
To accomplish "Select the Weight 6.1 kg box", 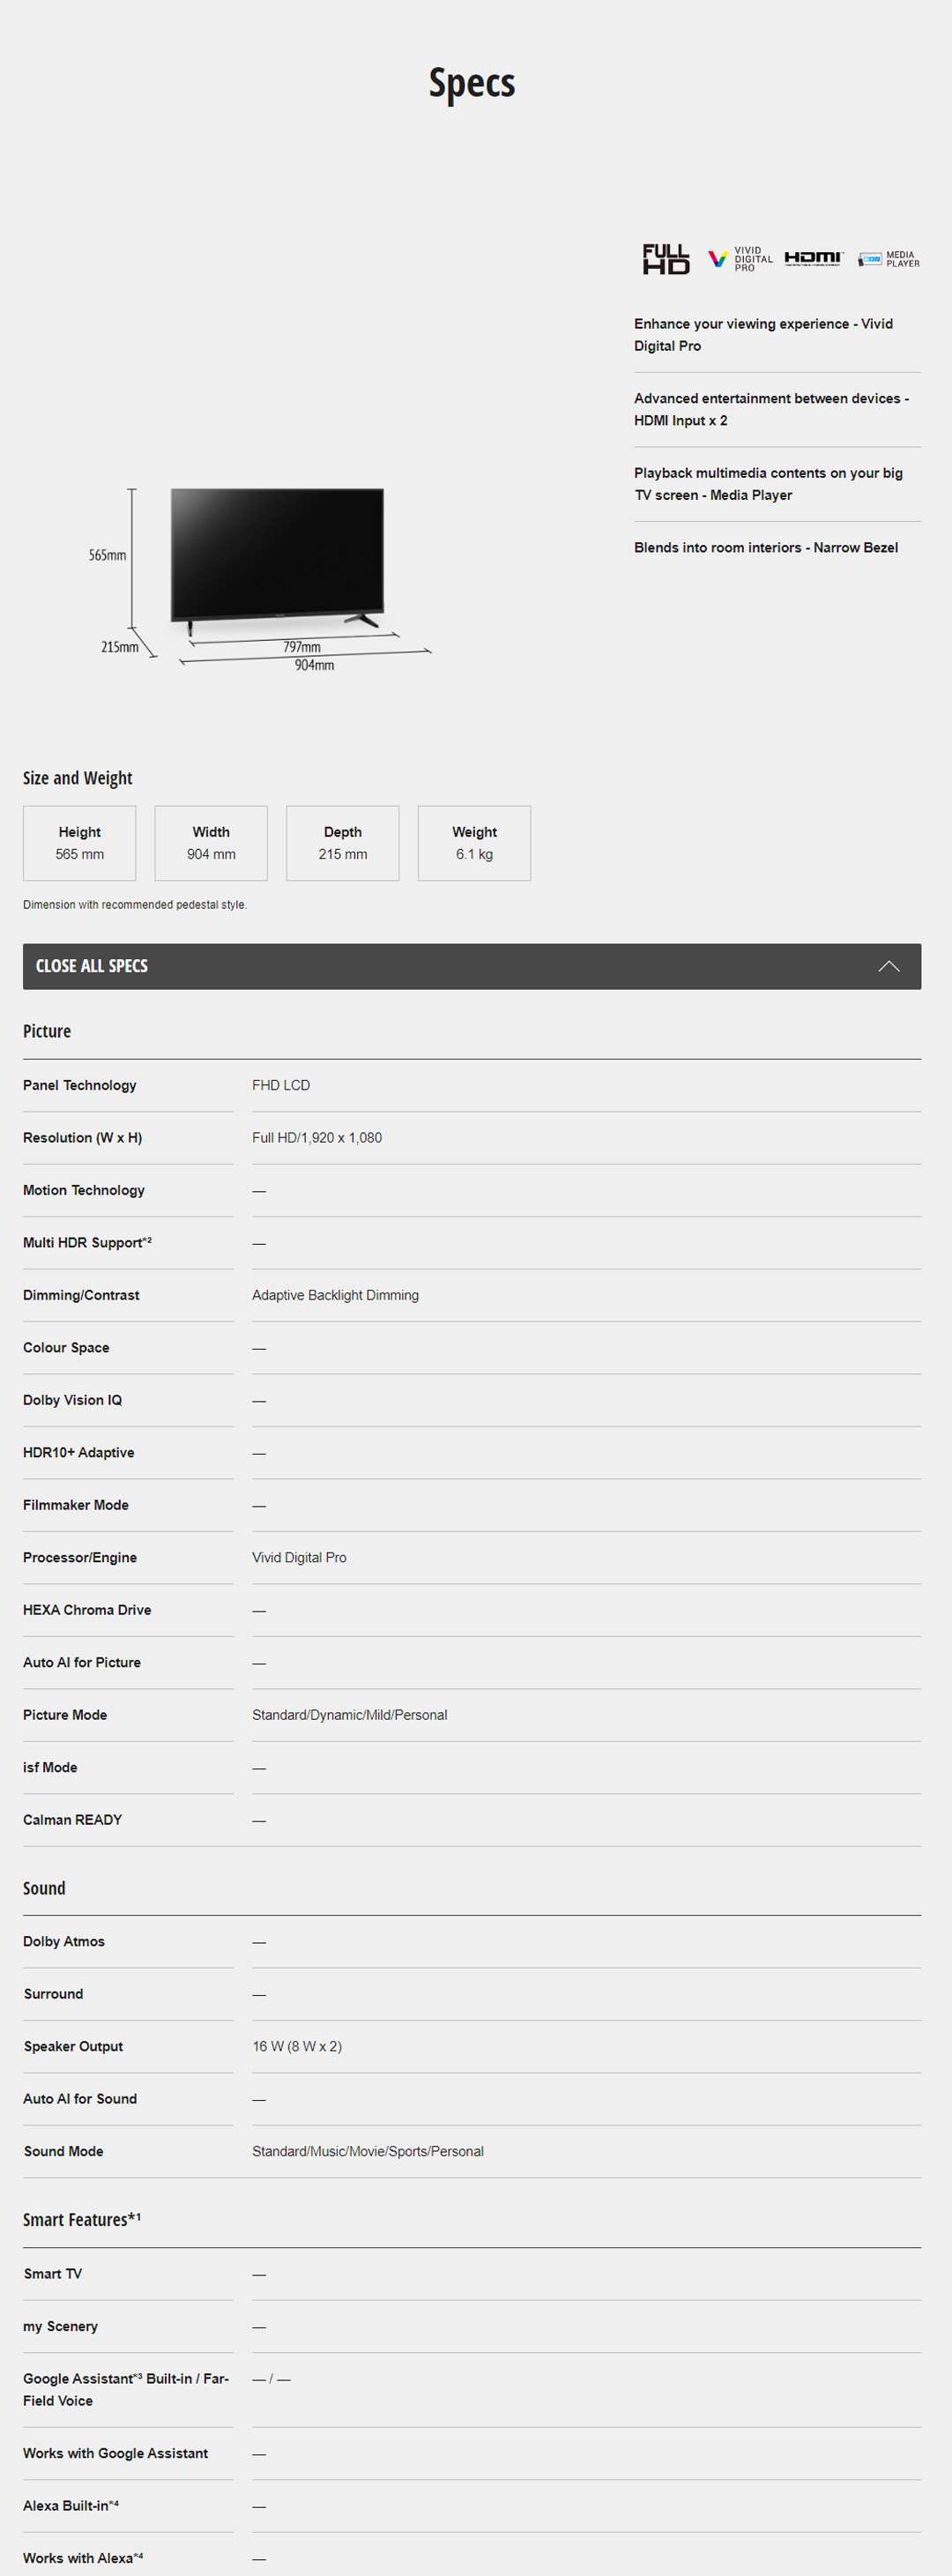I will [474, 843].
